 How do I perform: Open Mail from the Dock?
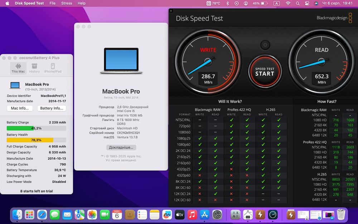(67, 215)
